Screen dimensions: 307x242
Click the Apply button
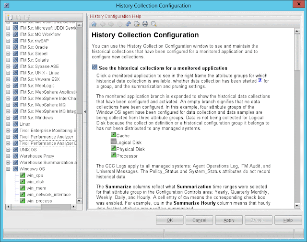point(229,220)
